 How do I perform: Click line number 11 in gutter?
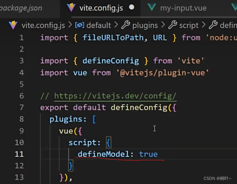coord(19,154)
